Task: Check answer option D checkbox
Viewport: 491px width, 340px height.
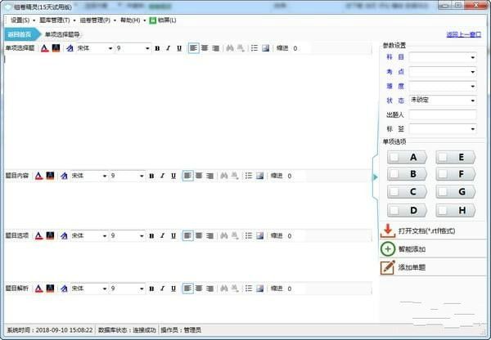Action: coord(395,210)
